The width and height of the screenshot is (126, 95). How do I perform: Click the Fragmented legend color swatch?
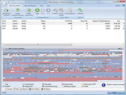(x=63, y=84)
